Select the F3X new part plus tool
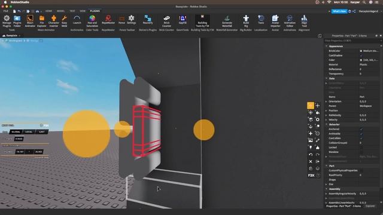The width and height of the screenshot is (383, 215). click(x=311, y=133)
